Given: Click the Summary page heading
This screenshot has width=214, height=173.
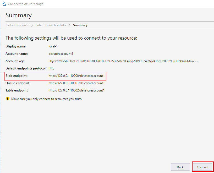Looking at the screenshot, I should (x=19, y=15).
